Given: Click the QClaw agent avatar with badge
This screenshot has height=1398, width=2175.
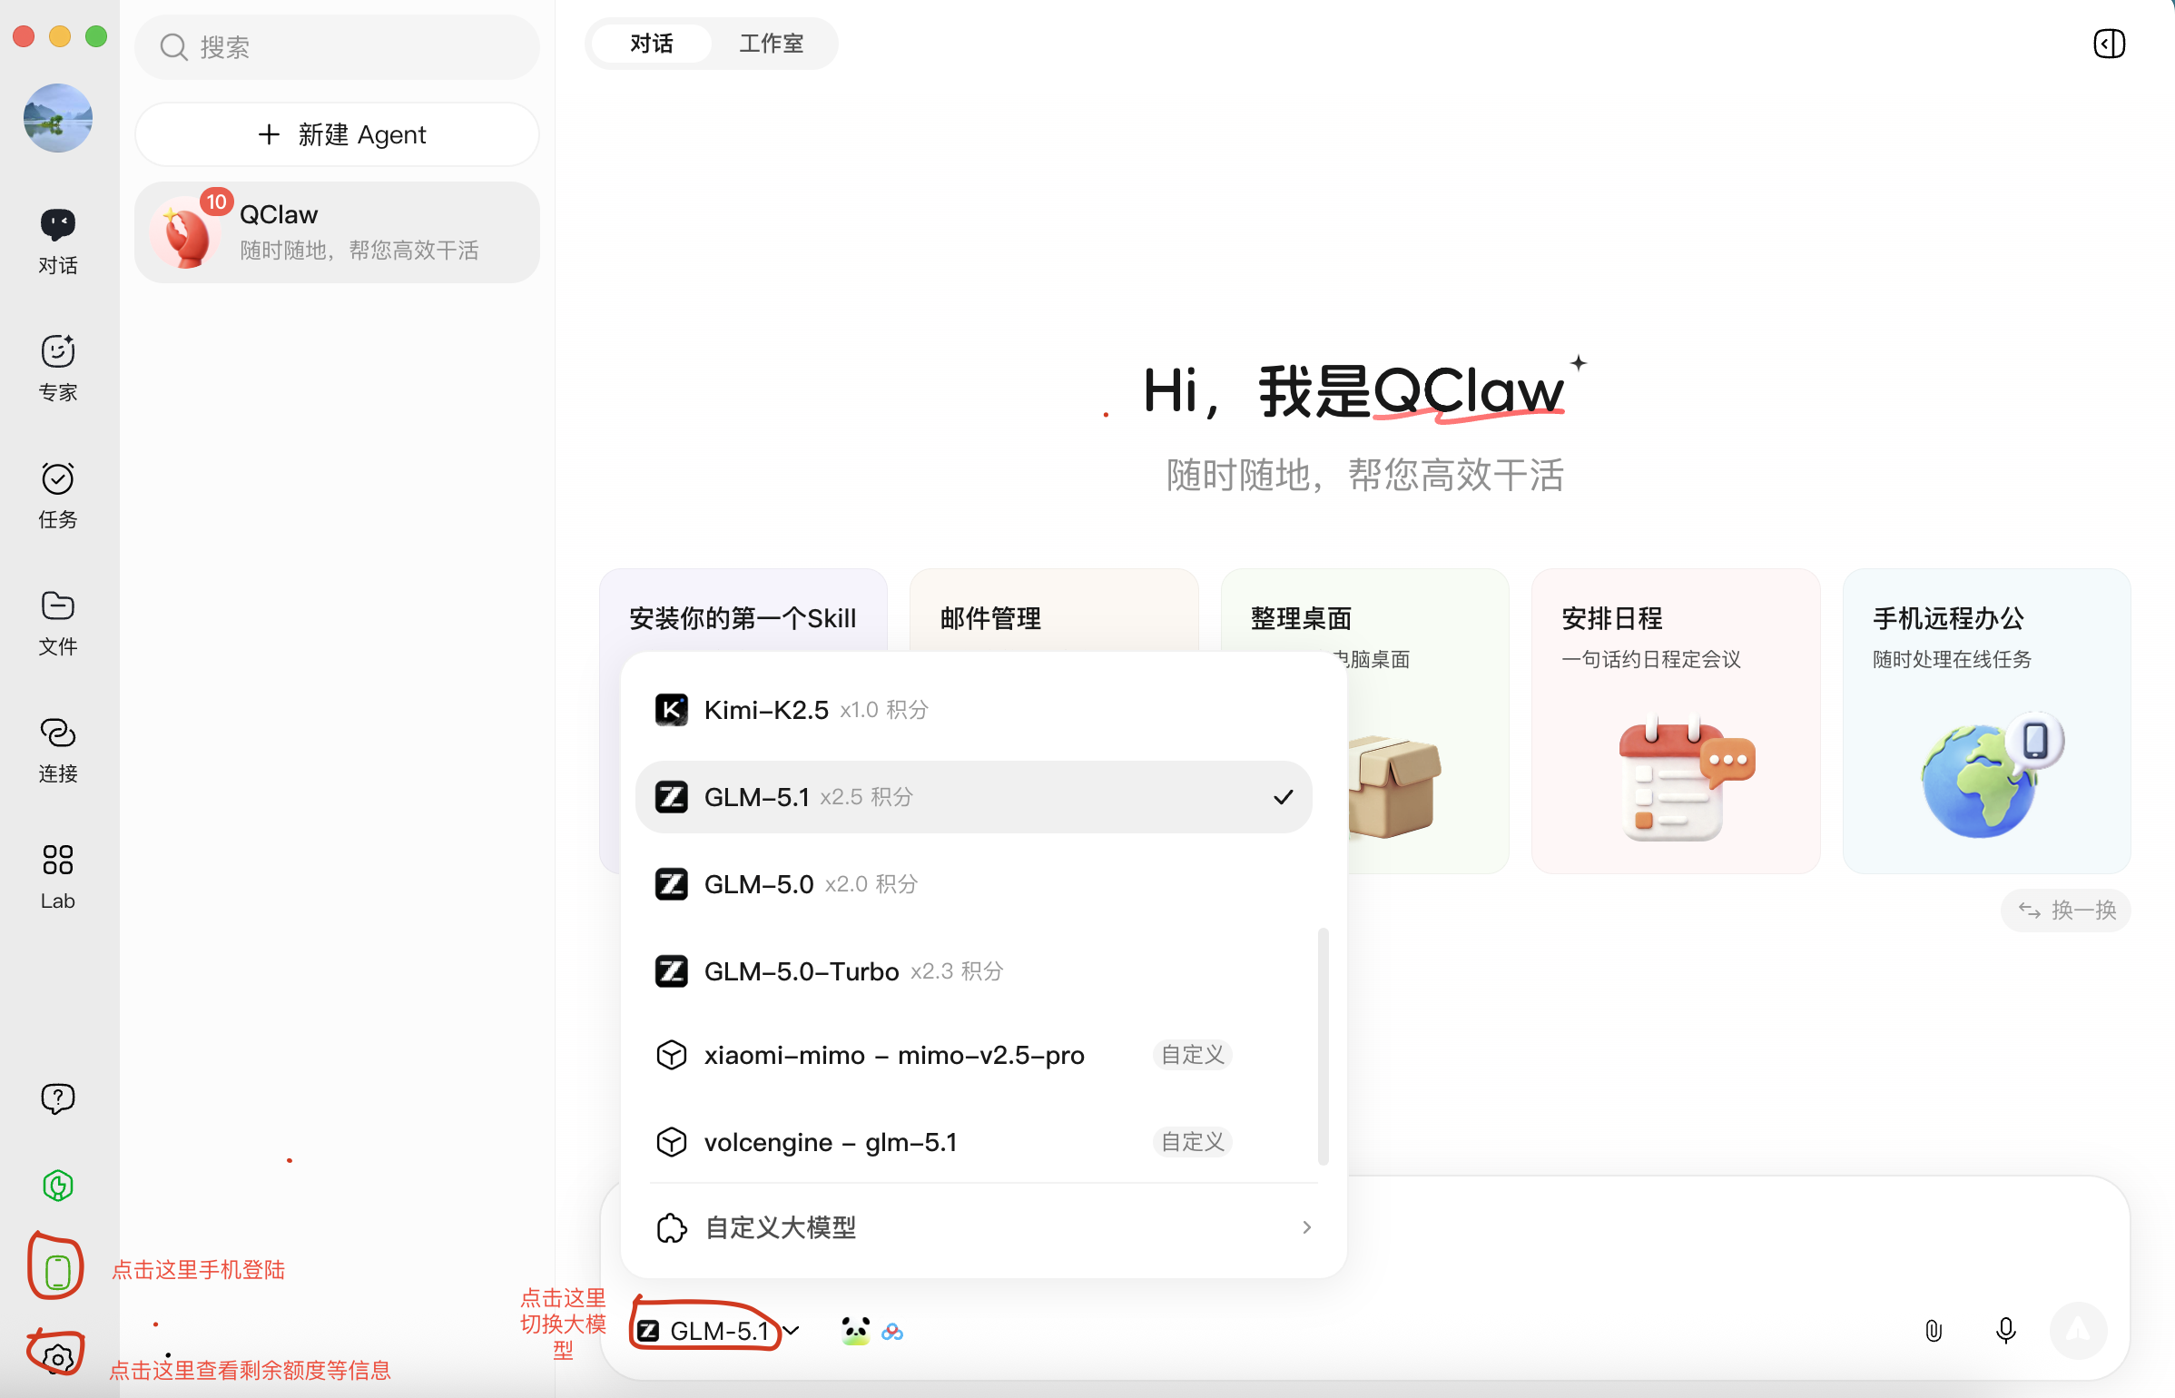Looking at the screenshot, I should click(x=187, y=232).
